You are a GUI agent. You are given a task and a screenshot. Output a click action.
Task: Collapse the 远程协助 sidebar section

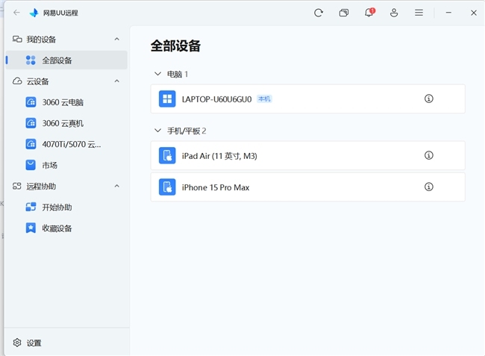[116, 186]
